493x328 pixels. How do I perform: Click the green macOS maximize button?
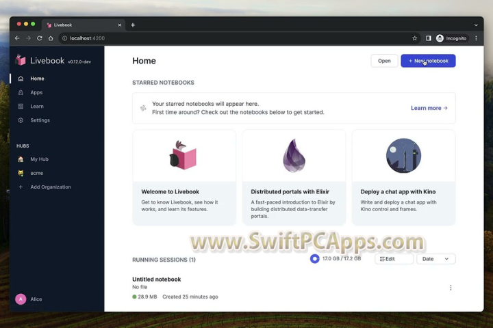[x=33, y=24]
